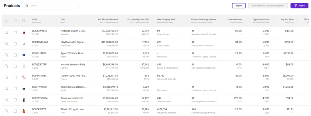
Task: Sort by Opportunity Score header
Action: 261,19
